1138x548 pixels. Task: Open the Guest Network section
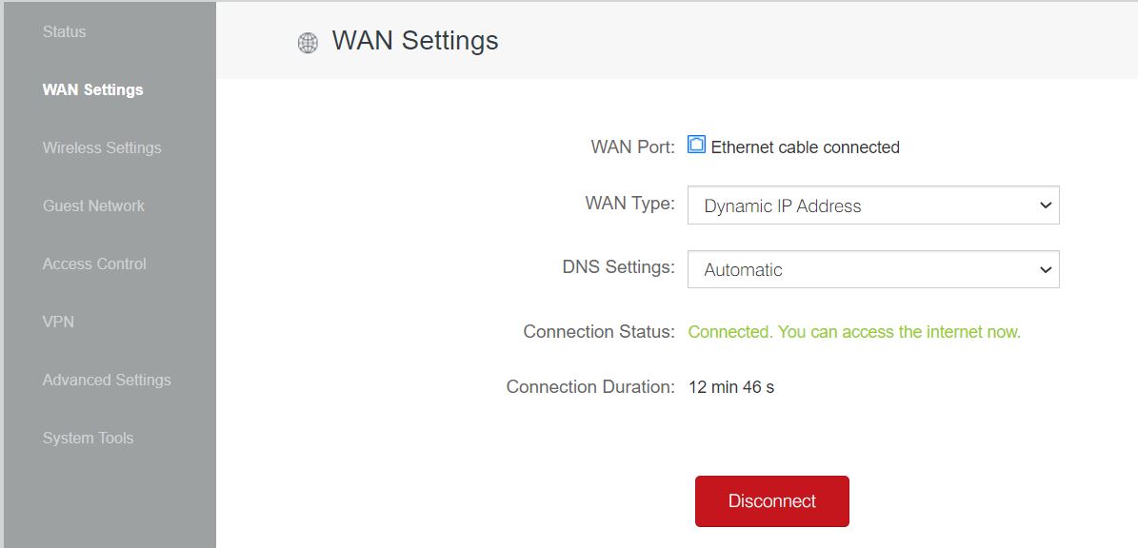point(93,205)
